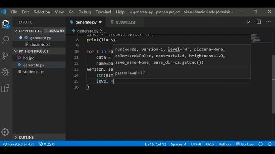Image resolution: width=275 pixels, height=154 pixels.
Task: Open the Source Control view
Action: (x=5, y=56)
